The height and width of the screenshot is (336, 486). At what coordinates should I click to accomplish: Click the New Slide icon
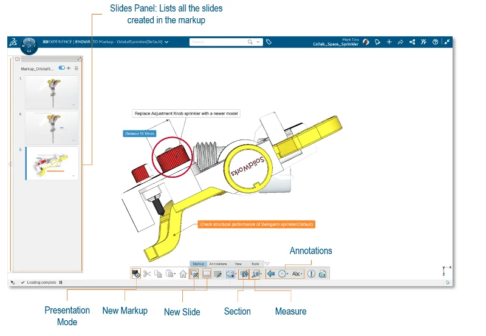coord(207,274)
